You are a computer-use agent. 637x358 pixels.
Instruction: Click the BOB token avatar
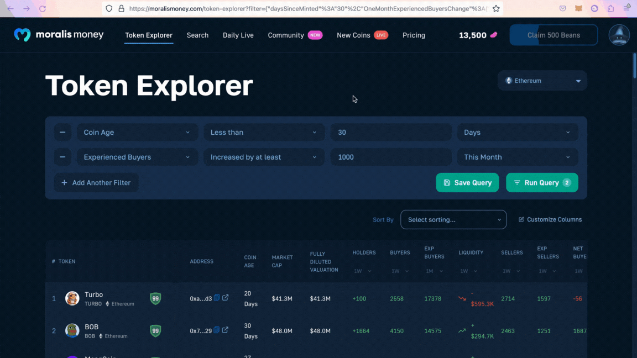tap(72, 330)
